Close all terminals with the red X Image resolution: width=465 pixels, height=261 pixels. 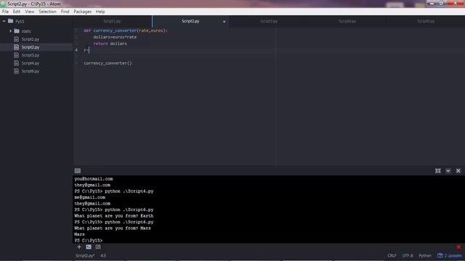point(458,246)
